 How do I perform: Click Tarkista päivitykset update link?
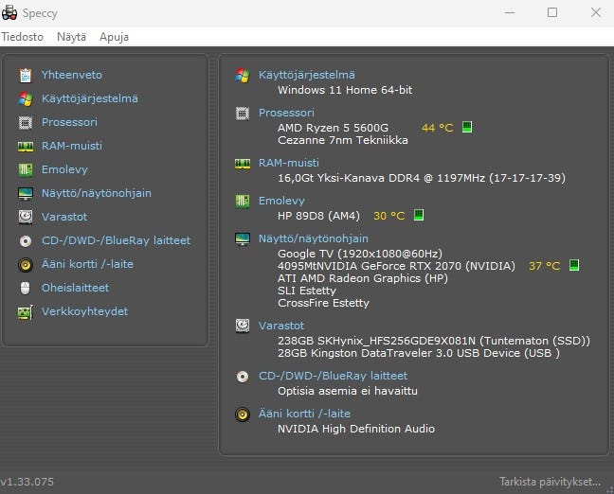[551, 482]
